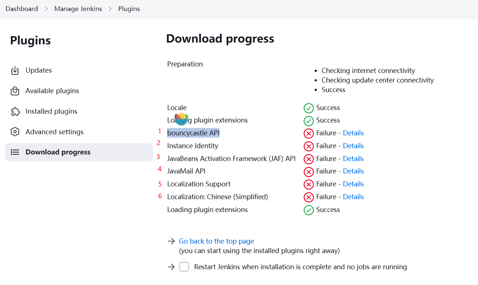Click the failure X icon for Localization: Chinese

pyautogui.click(x=309, y=197)
